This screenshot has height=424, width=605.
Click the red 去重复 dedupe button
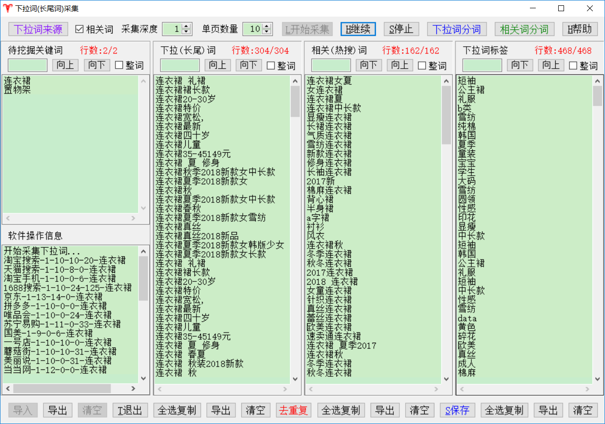coord(293,410)
